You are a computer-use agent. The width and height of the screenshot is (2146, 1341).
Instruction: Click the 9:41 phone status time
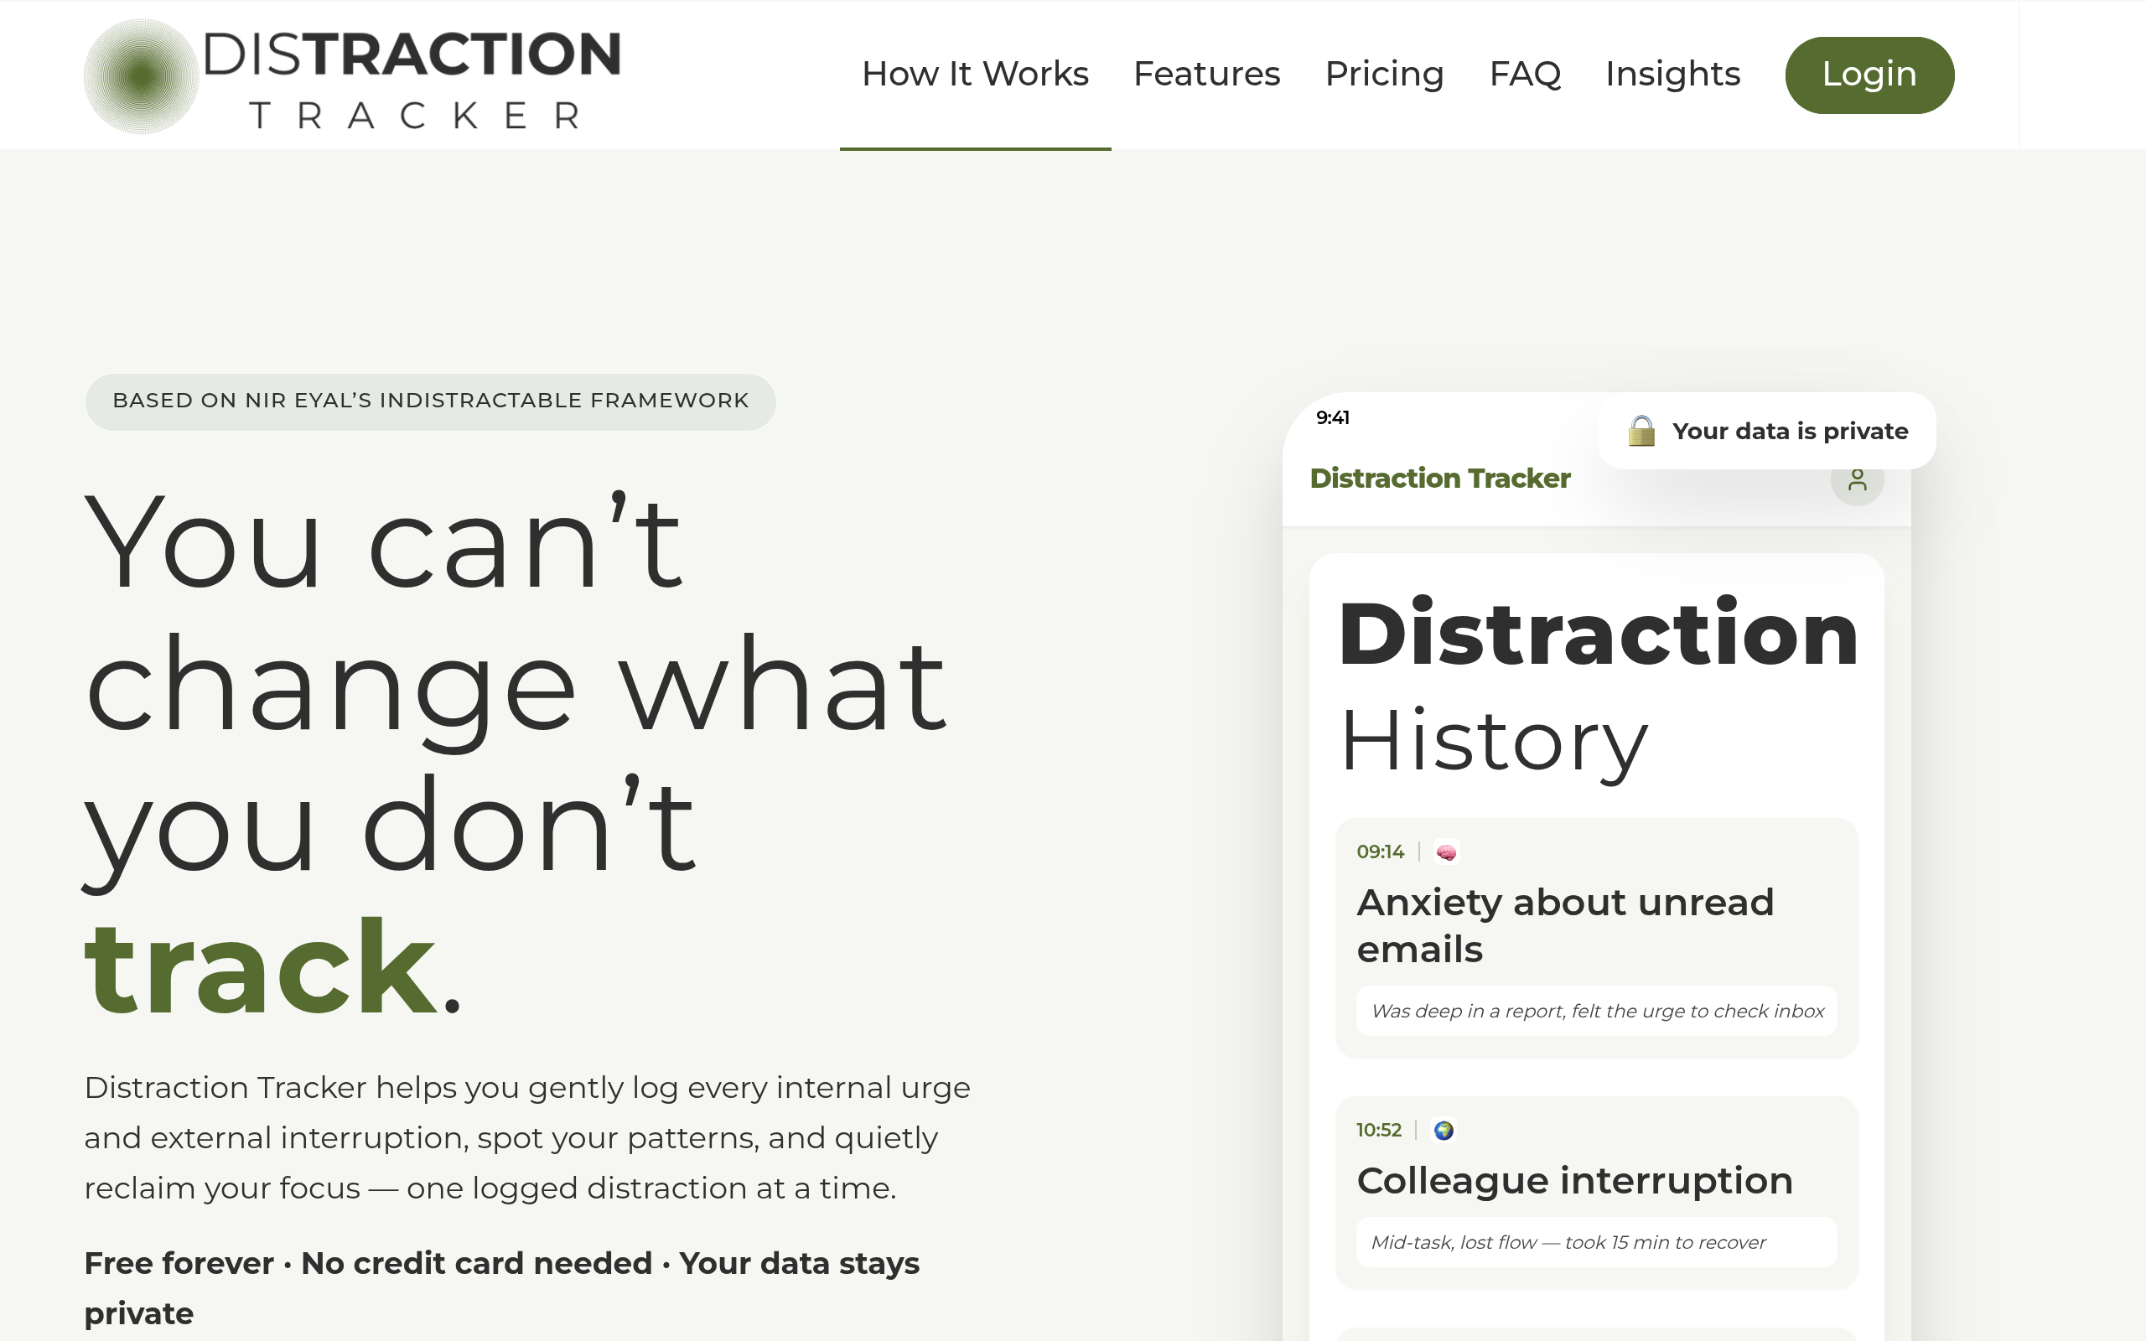pyautogui.click(x=1332, y=417)
